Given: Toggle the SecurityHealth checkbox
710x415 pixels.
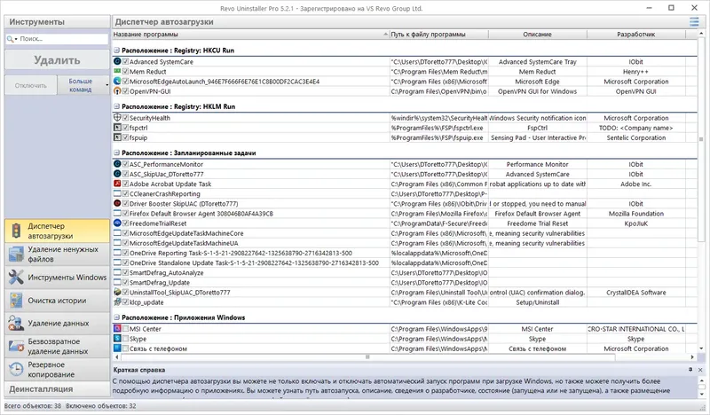Looking at the screenshot, I should (125, 118).
